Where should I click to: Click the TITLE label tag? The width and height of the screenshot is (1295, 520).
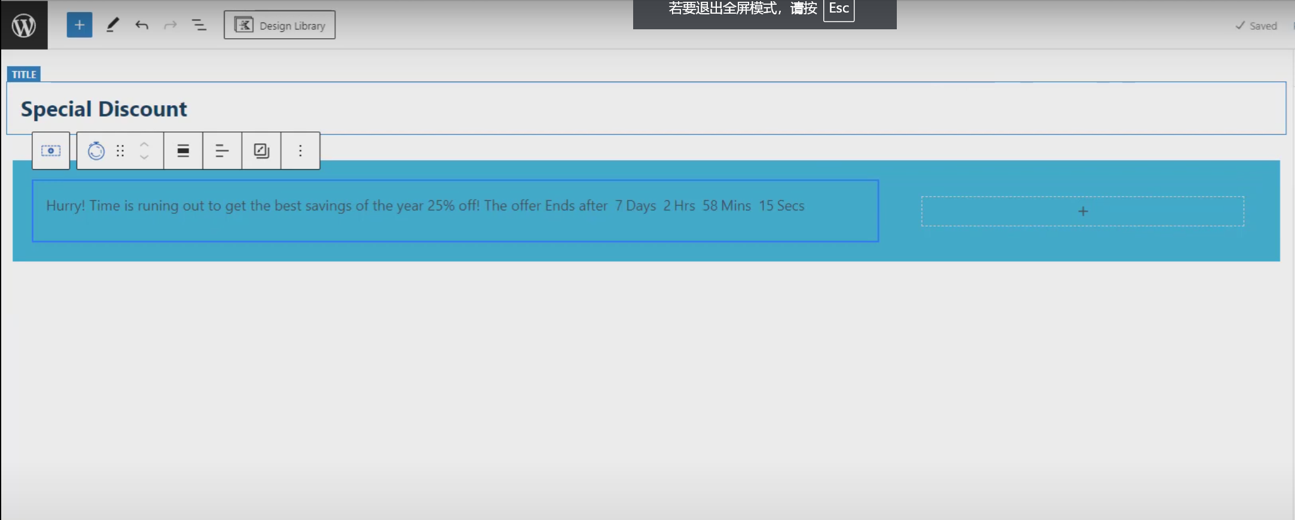point(24,74)
